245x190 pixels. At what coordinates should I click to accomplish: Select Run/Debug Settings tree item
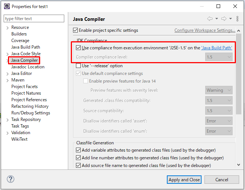(x=31, y=113)
